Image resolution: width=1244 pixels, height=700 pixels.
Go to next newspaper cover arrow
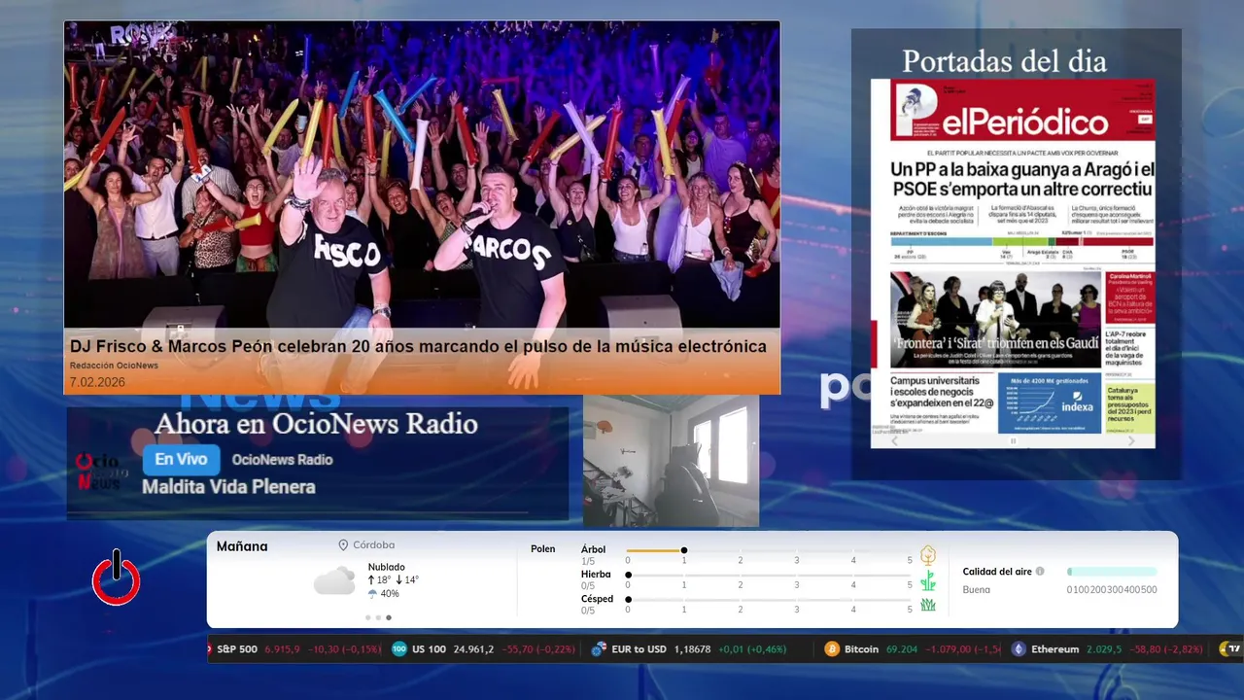click(x=1131, y=441)
